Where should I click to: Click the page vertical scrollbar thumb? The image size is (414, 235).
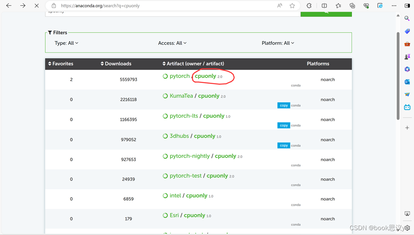click(398, 76)
